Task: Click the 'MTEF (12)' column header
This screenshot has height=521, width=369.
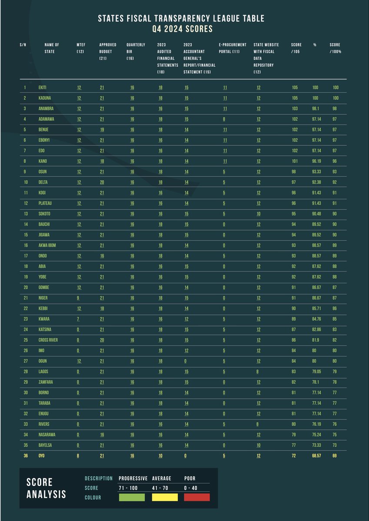Action: pyautogui.click(x=80, y=48)
